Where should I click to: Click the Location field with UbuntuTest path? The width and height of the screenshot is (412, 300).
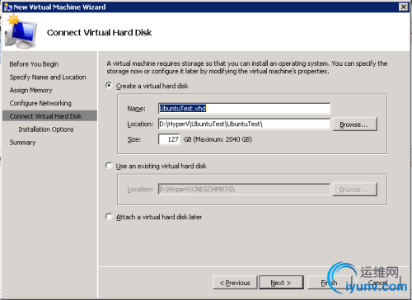click(x=244, y=124)
